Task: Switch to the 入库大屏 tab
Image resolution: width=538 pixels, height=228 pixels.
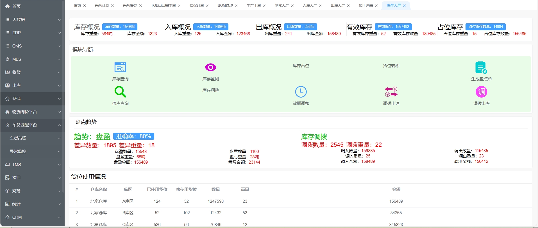Action: (310, 5)
